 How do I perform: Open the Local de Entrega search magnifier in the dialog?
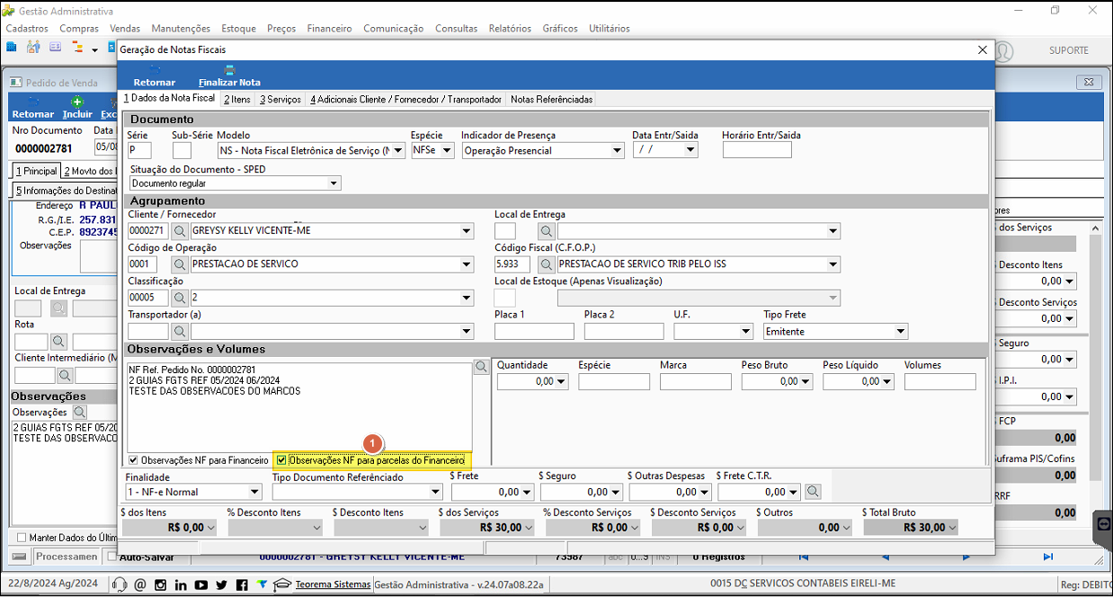tap(547, 231)
